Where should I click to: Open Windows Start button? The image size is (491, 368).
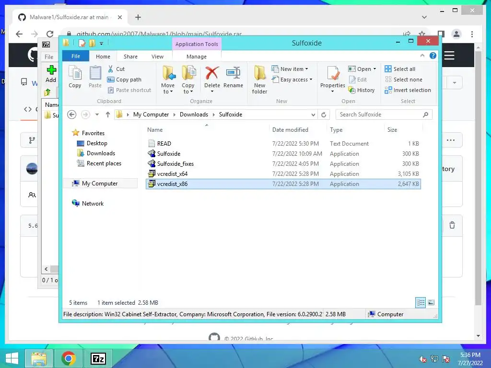click(x=12, y=358)
